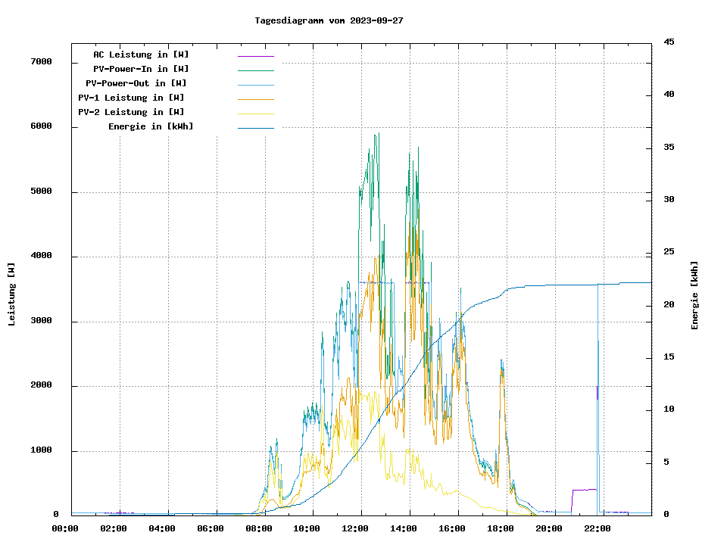
Task: Select the Energie in [kWh] legend label
Action: (x=151, y=126)
